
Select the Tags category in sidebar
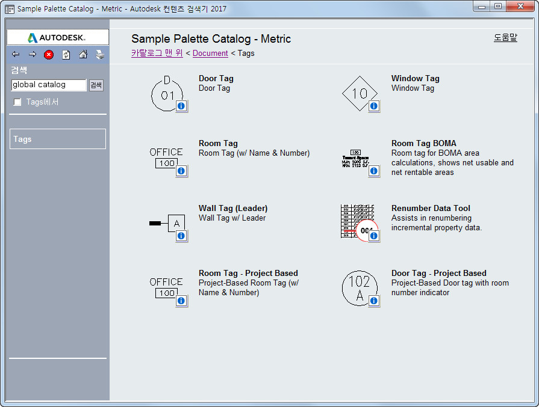click(58, 139)
